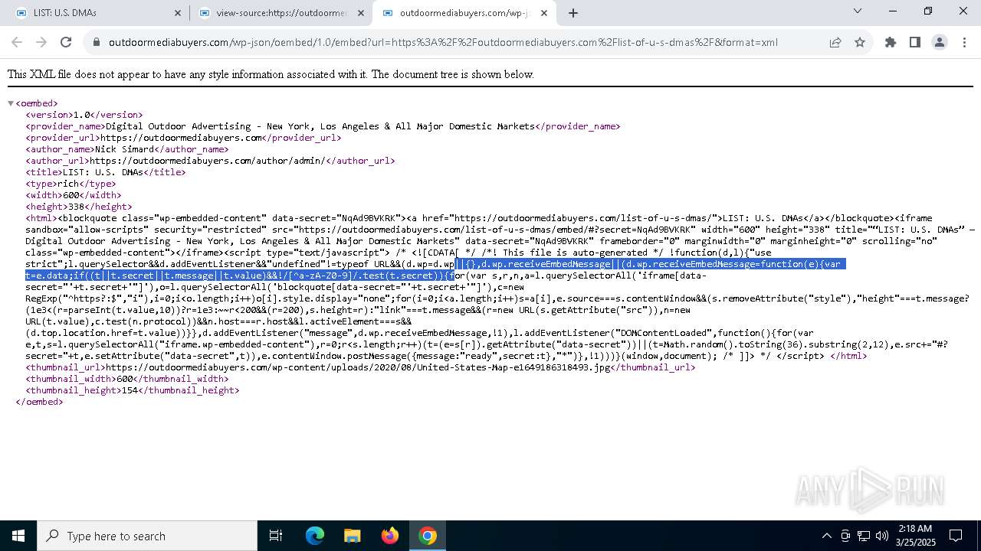
Task: Open the Extensions puzzle icon
Action: (891, 42)
